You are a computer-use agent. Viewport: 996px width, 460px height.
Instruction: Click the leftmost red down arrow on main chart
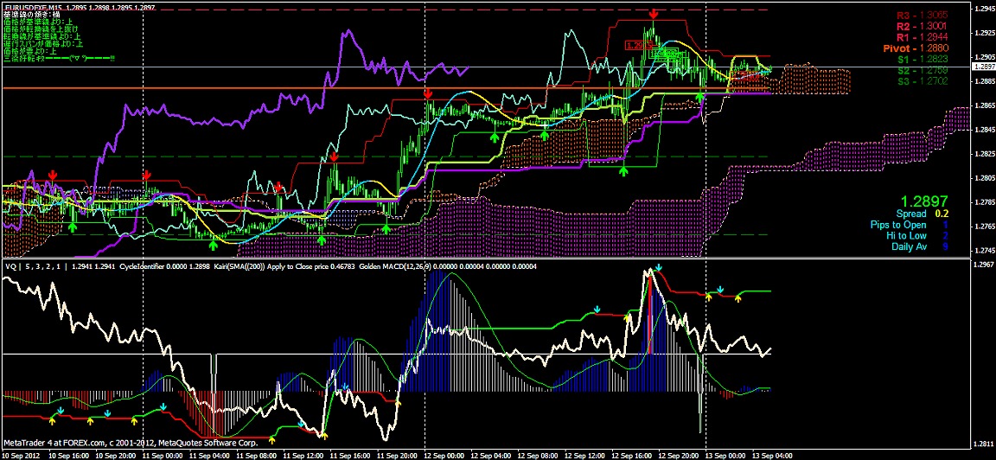[53, 175]
